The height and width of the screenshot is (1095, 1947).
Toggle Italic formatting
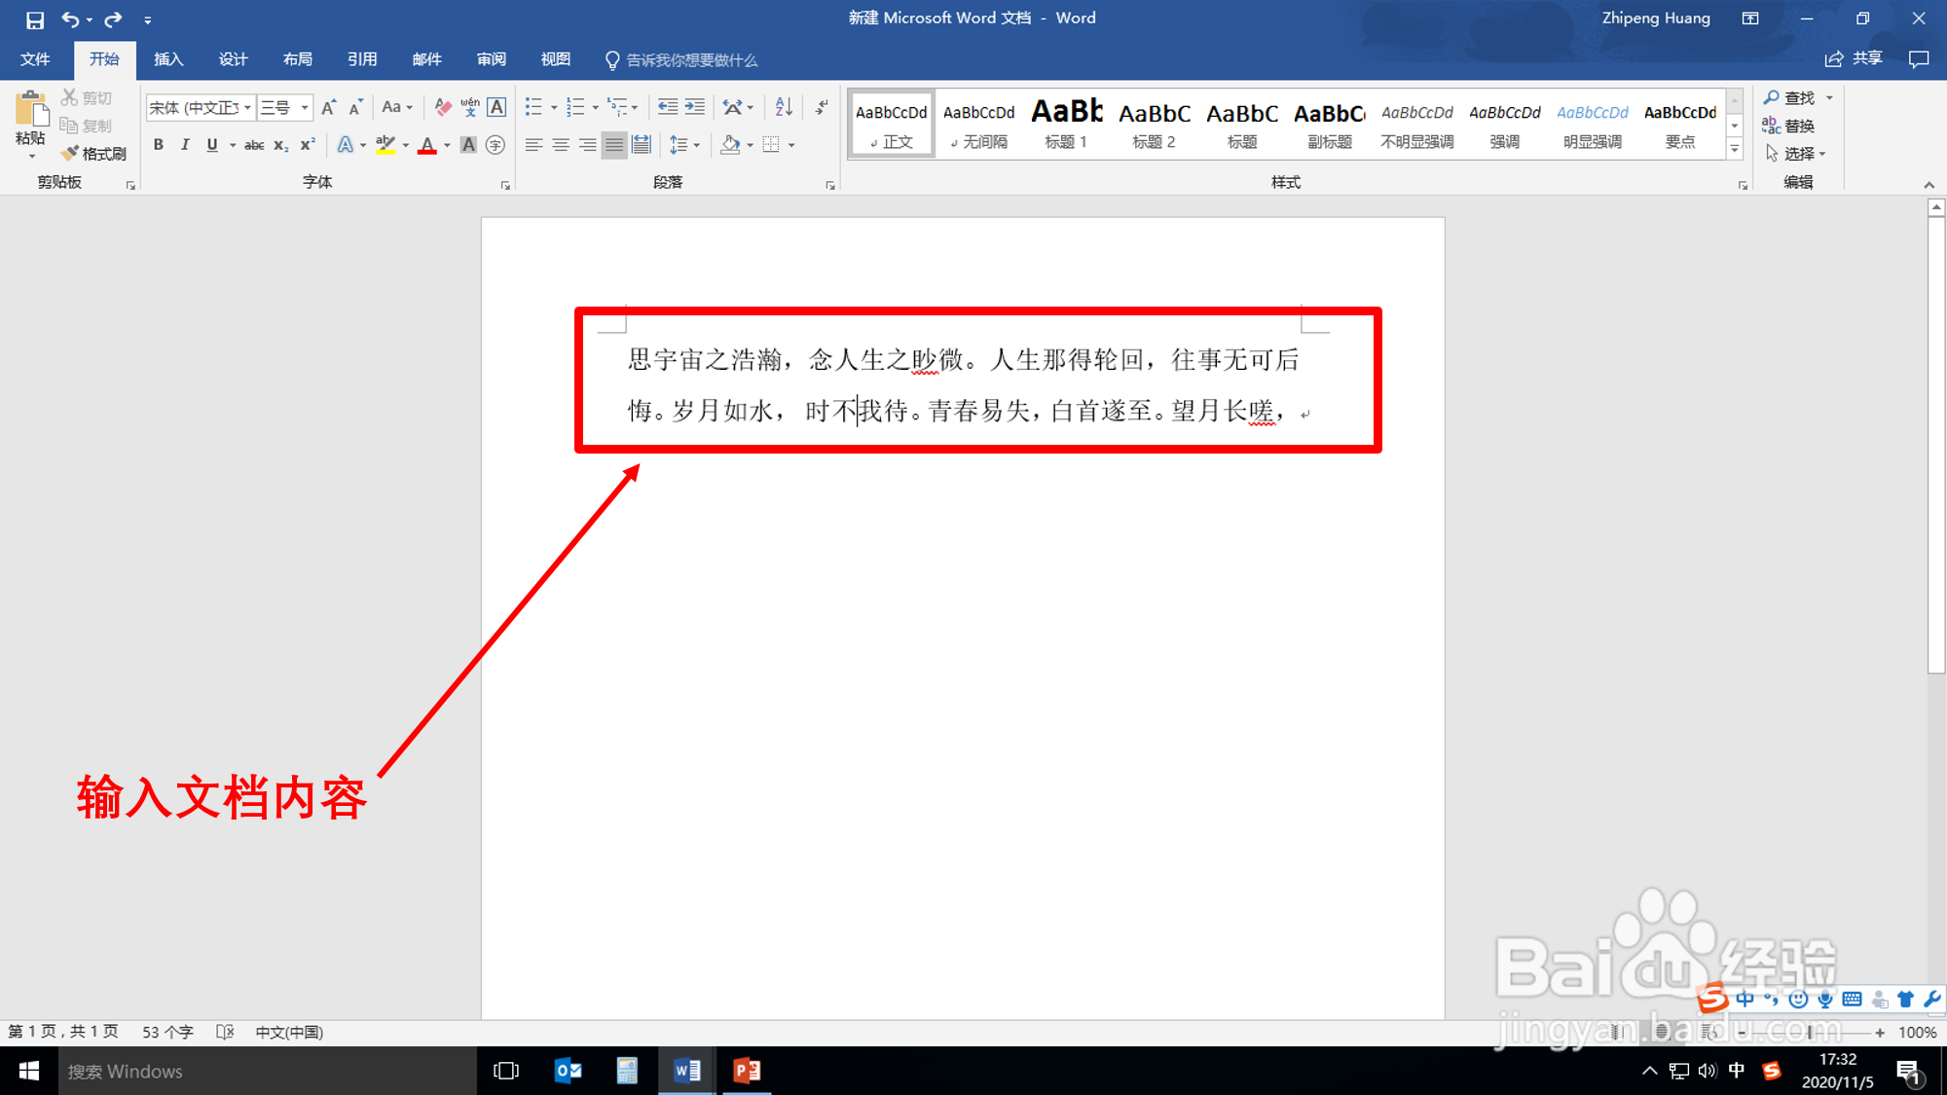click(x=185, y=145)
